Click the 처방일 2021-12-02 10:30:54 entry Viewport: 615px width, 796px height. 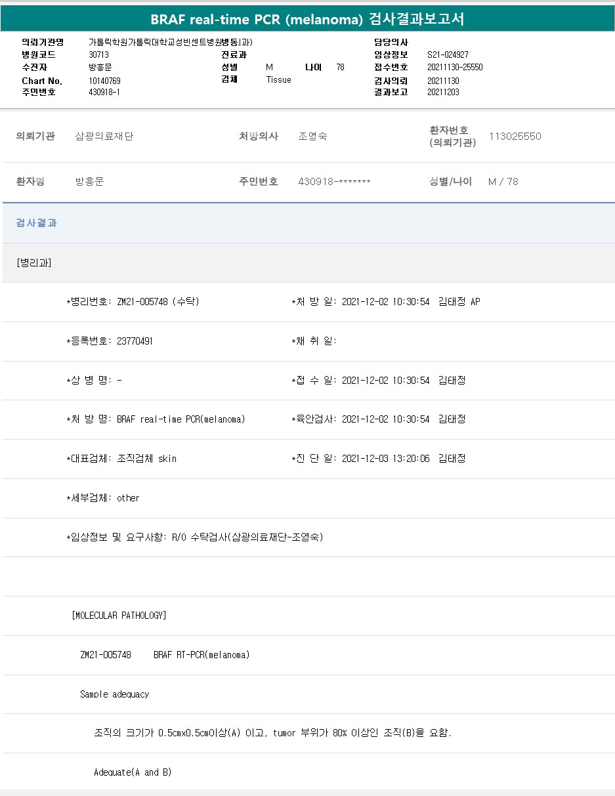tap(386, 302)
